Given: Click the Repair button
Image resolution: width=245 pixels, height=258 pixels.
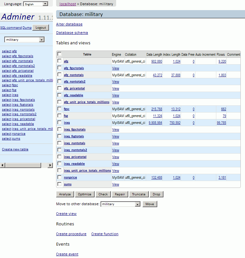Looking at the screenshot, I should pyautogui.click(x=120, y=194).
